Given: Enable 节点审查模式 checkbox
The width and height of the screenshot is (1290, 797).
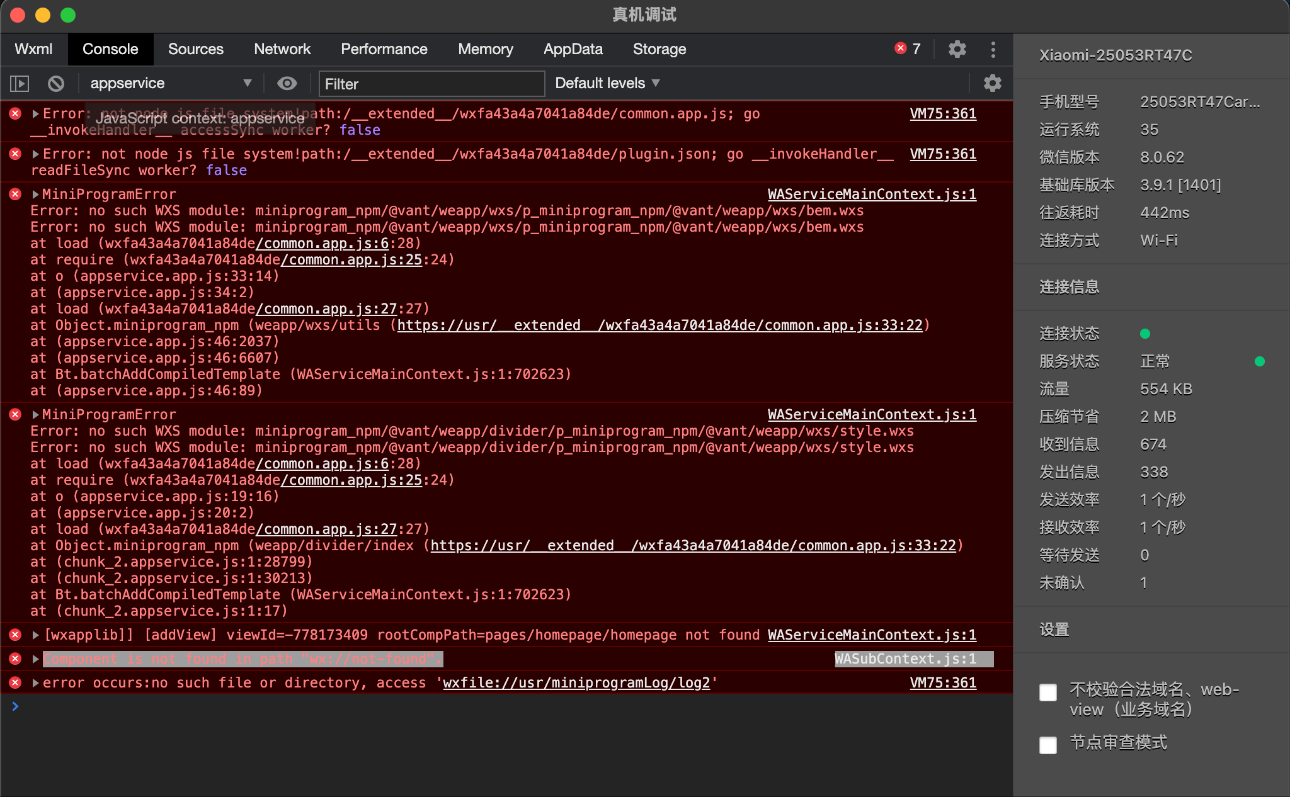Looking at the screenshot, I should coord(1048,745).
